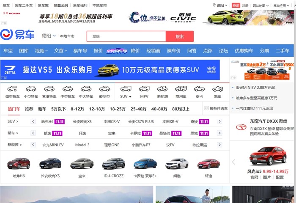Click the 卡罗拉 双擎E+ car thumbnail
Viewport: 296px width, 203px height.
145,164
